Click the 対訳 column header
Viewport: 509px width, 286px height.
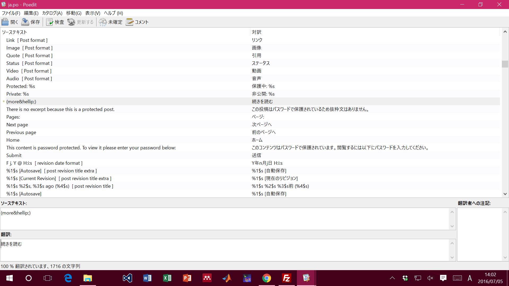(257, 32)
